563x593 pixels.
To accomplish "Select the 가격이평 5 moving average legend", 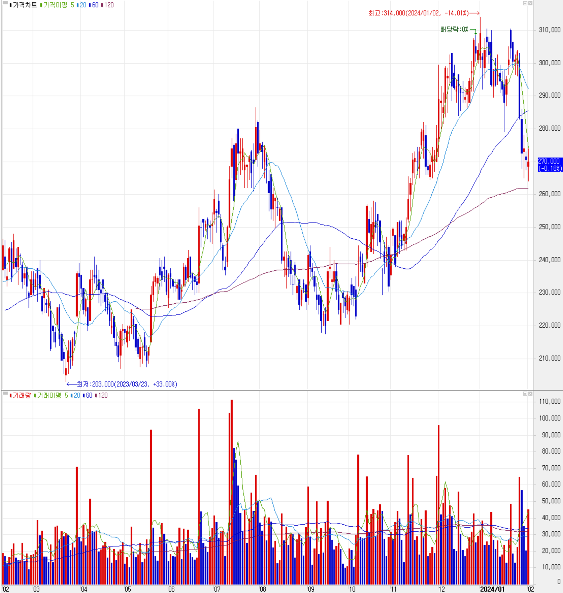I will coord(58,5).
